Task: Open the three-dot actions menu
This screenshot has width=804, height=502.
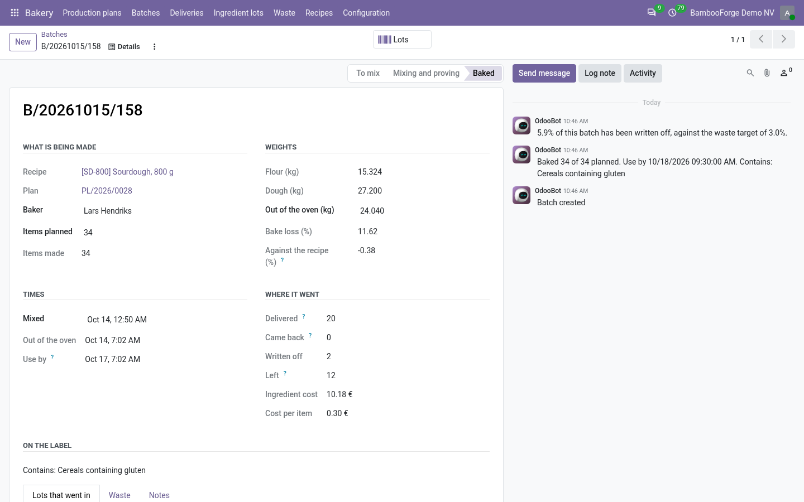Action: [x=155, y=47]
